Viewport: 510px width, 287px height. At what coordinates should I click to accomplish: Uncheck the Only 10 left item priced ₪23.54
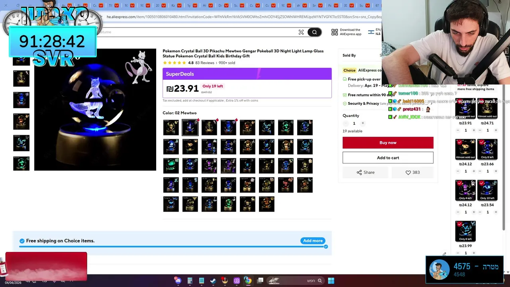(481, 183)
